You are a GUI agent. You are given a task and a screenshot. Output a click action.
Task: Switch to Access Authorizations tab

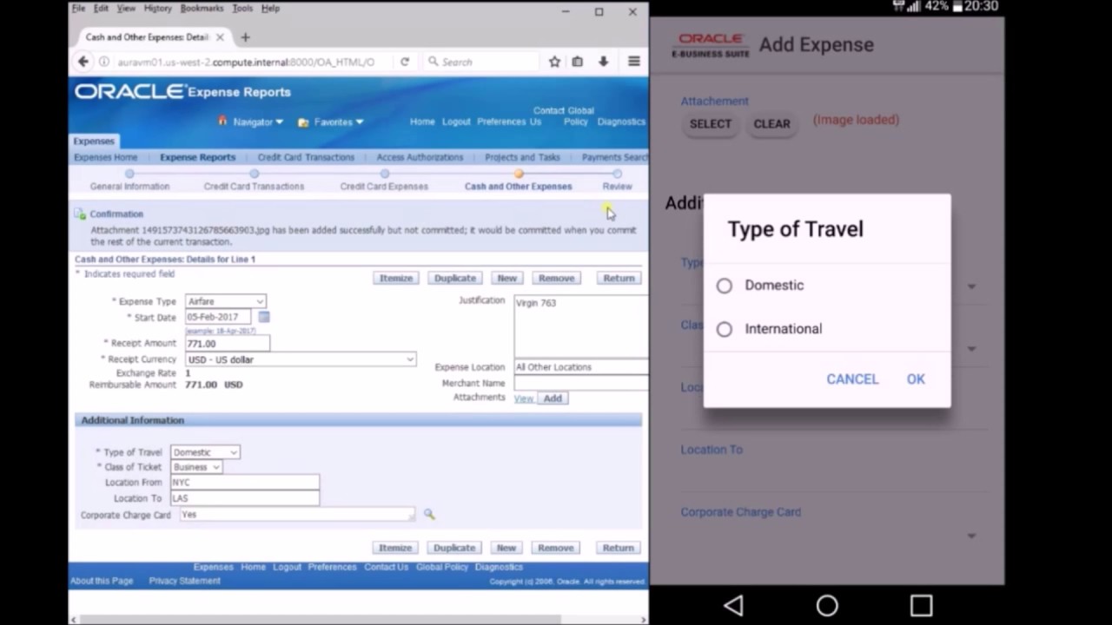click(420, 157)
